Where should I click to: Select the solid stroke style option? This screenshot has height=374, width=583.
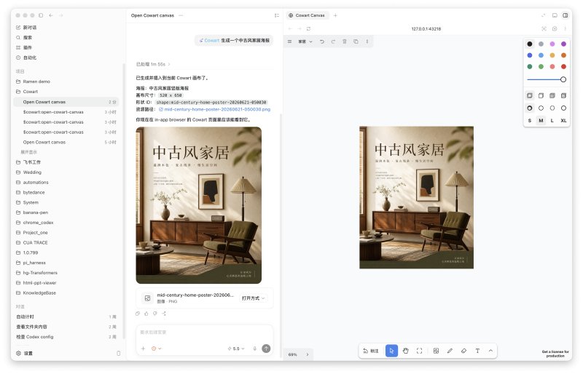(x=563, y=108)
